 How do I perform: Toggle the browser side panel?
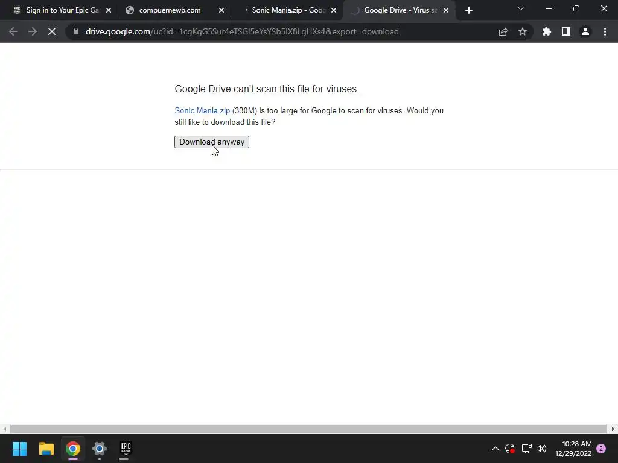[566, 31]
